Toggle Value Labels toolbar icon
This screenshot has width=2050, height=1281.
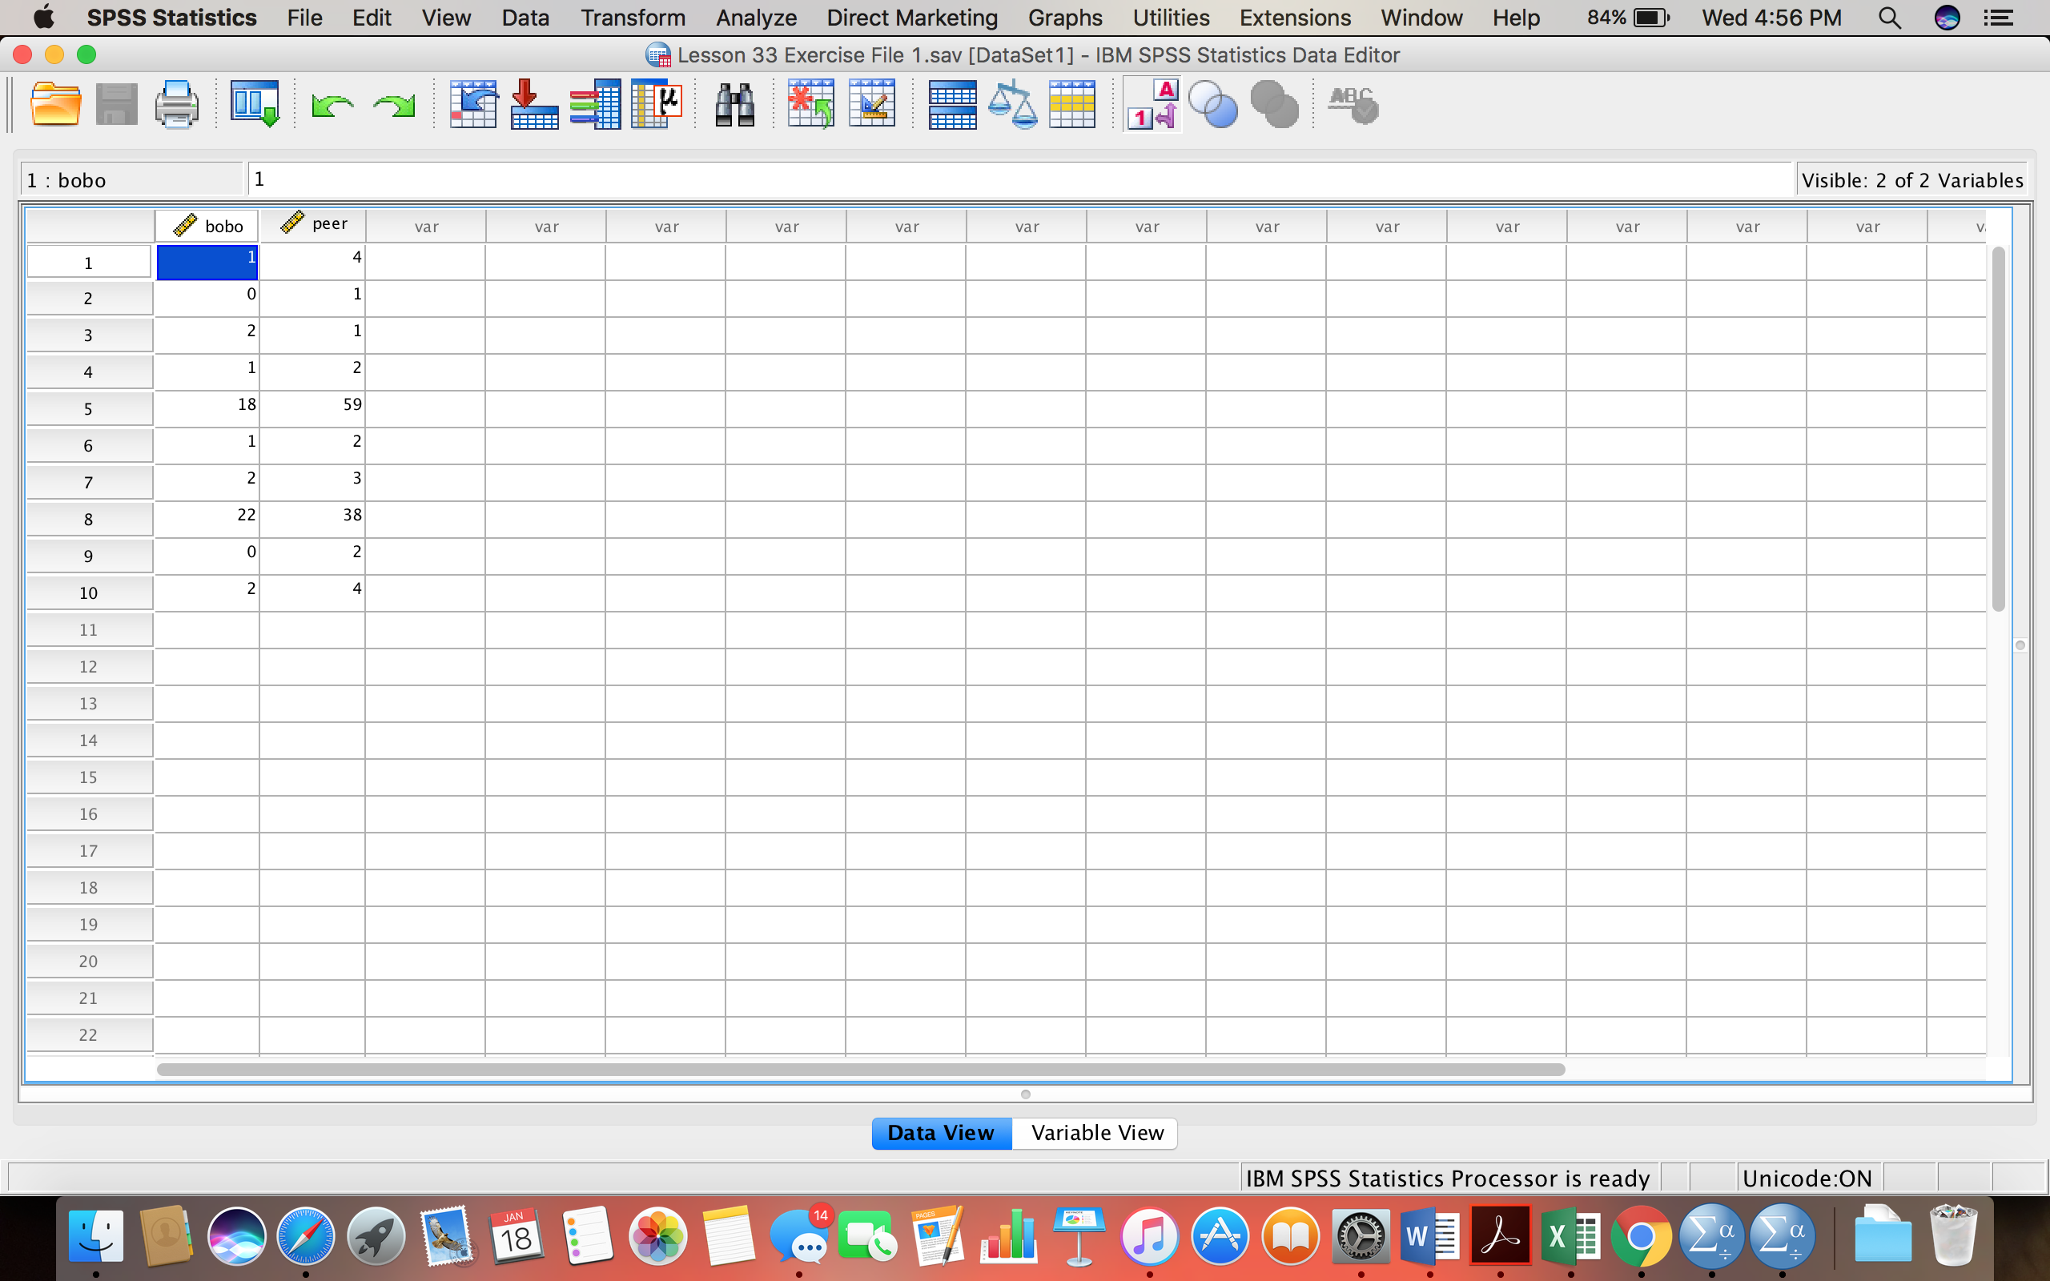pyautogui.click(x=1152, y=105)
